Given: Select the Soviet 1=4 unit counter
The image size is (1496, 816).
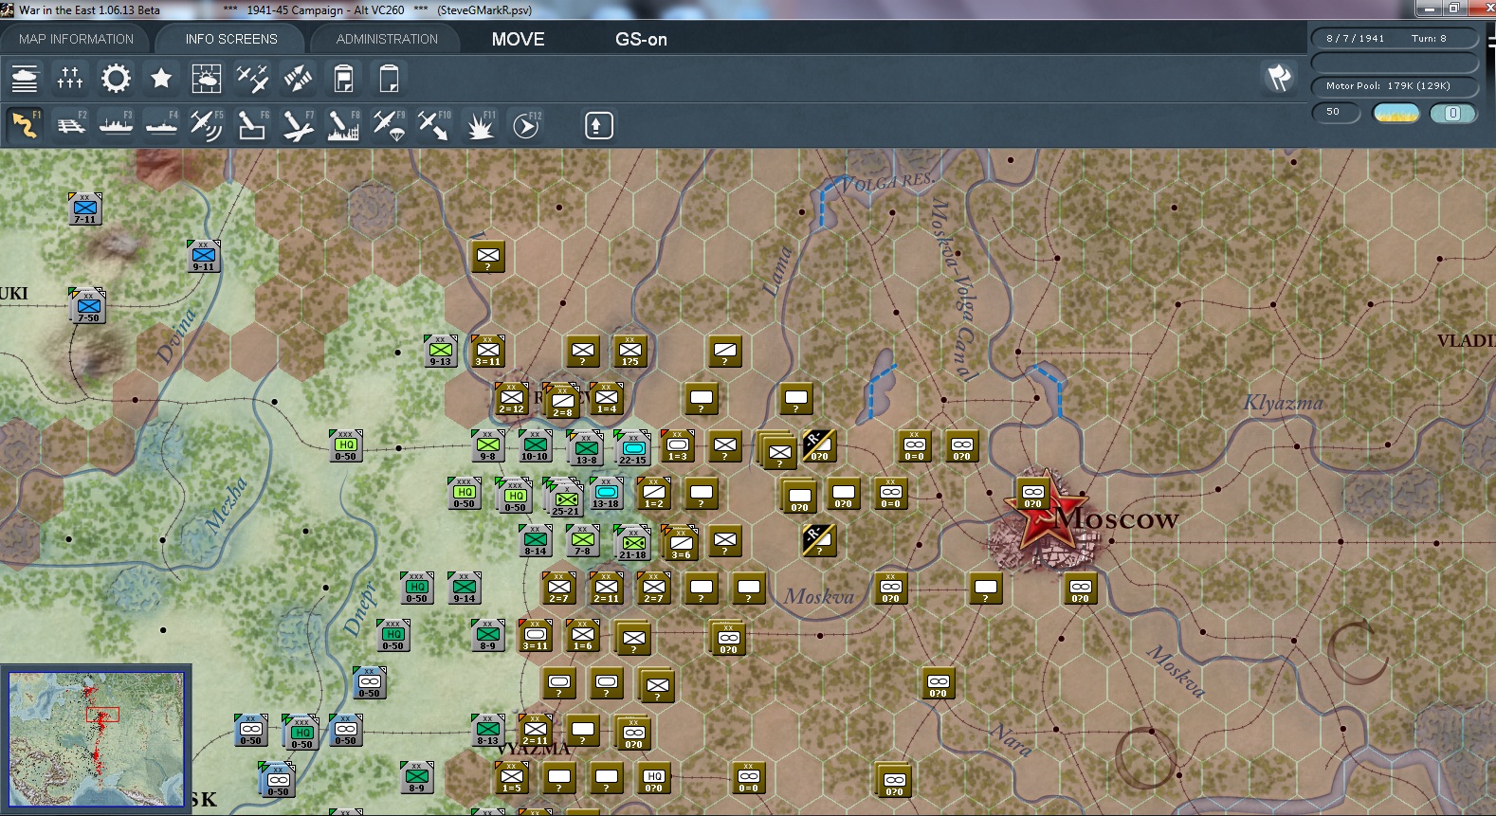Looking at the screenshot, I should click(607, 399).
